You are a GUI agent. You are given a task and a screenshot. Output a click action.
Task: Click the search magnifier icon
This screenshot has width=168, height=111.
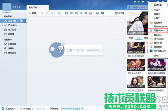coord(81,13)
